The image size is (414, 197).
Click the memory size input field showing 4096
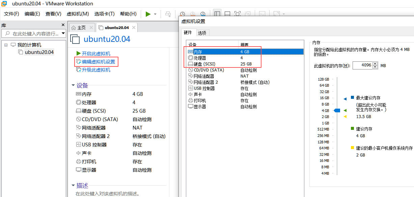(x=362, y=65)
